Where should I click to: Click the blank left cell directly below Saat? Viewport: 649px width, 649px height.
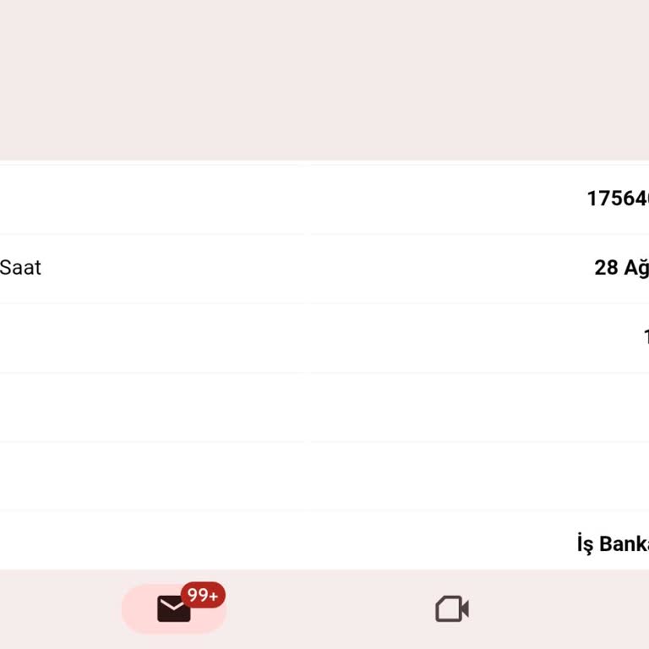pos(152,337)
